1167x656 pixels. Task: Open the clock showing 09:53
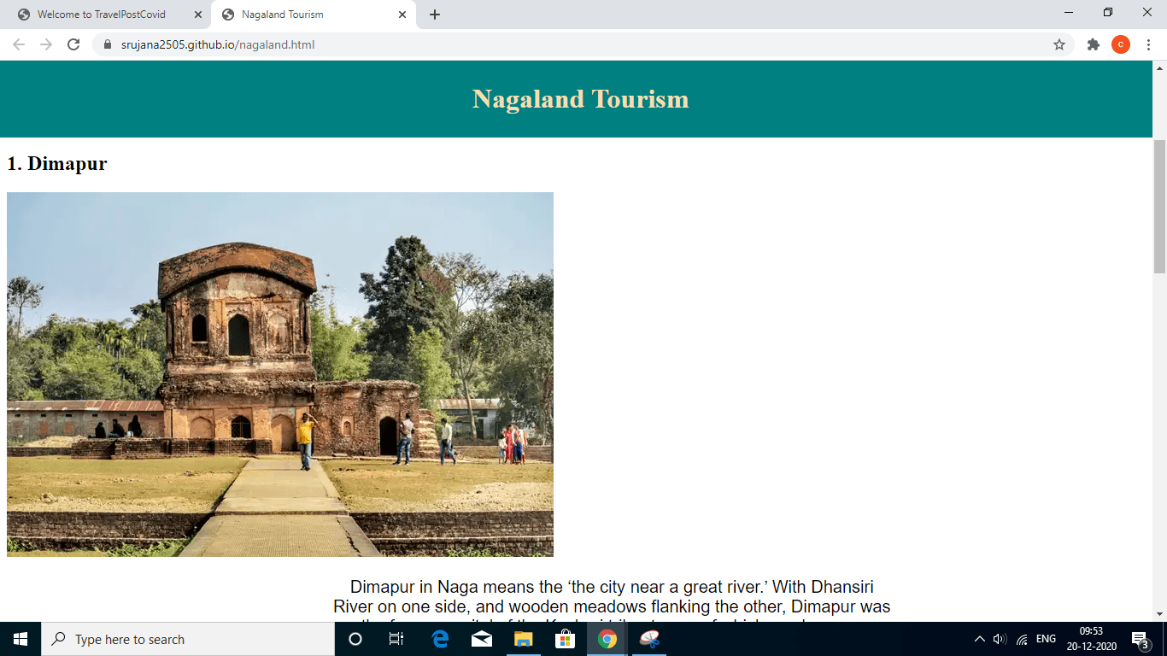click(x=1091, y=639)
